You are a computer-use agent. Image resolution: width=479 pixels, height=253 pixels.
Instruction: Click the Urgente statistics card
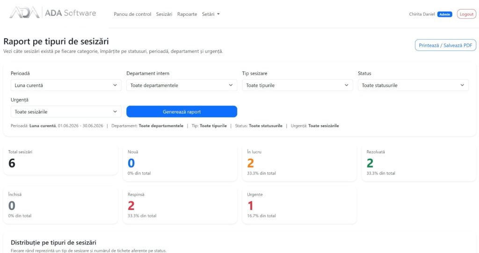point(299,206)
